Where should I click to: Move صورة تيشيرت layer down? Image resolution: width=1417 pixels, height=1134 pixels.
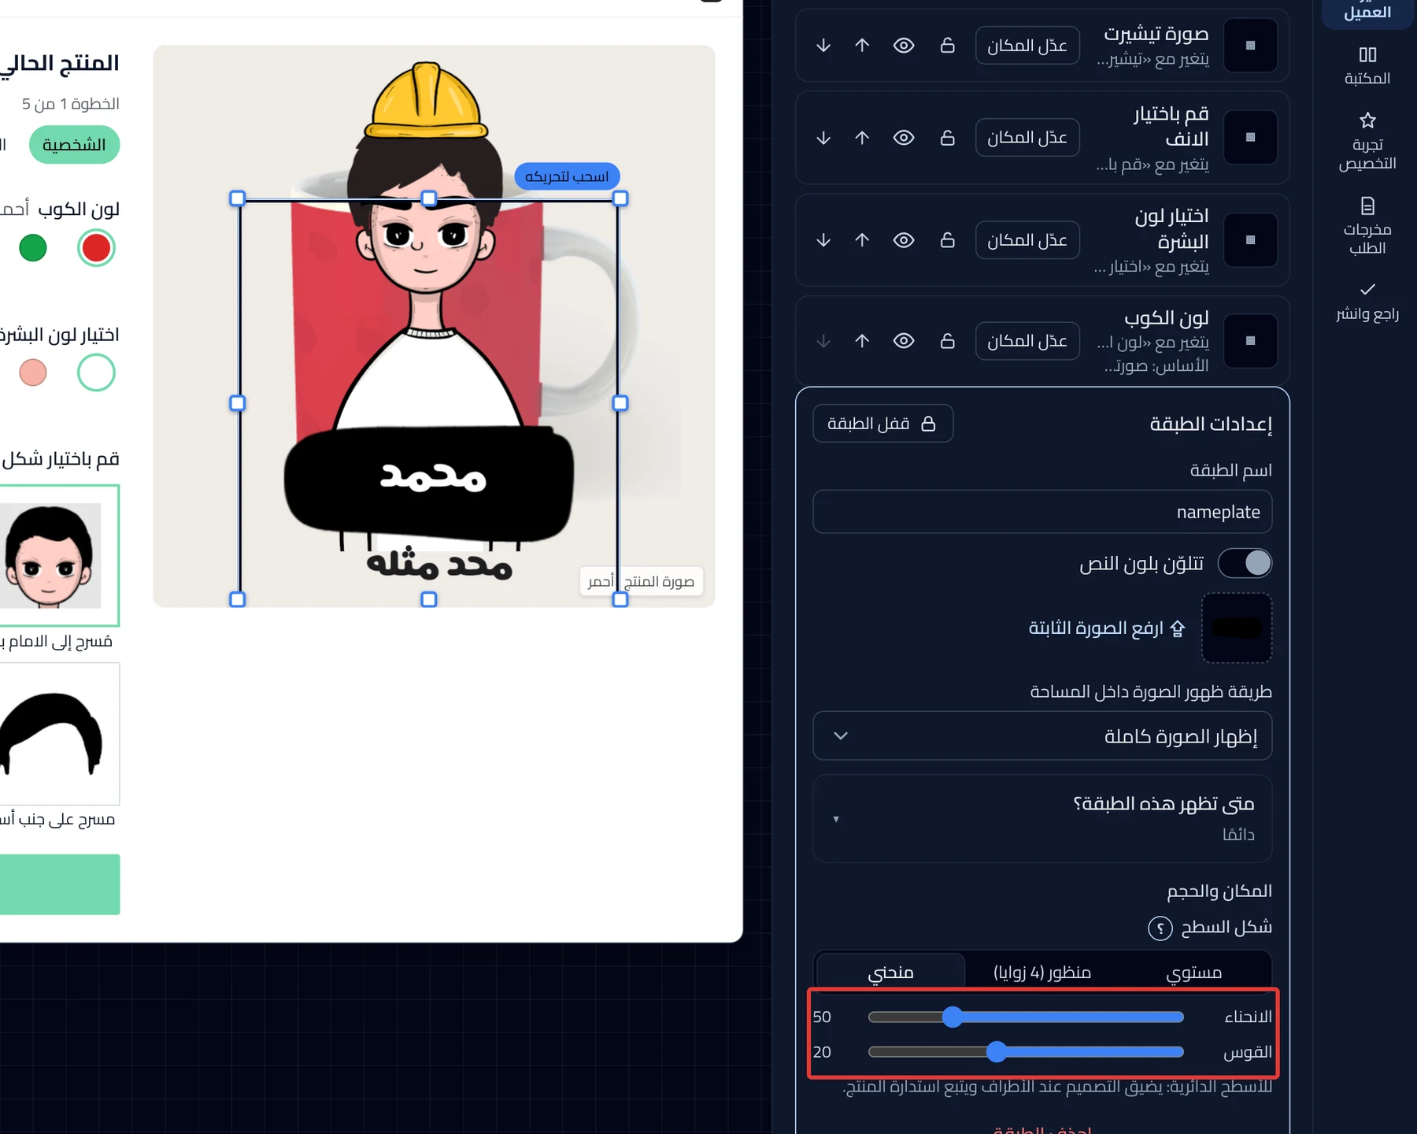(823, 46)
